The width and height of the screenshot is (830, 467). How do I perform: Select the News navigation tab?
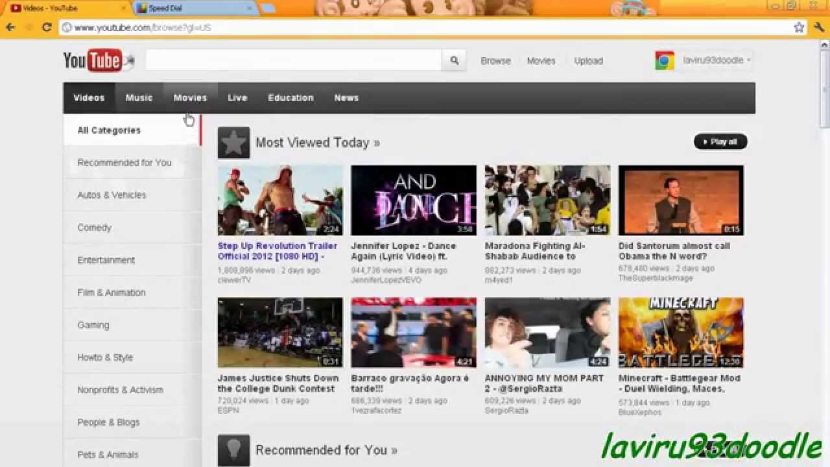pyautogui.click(x=346, y=98)
